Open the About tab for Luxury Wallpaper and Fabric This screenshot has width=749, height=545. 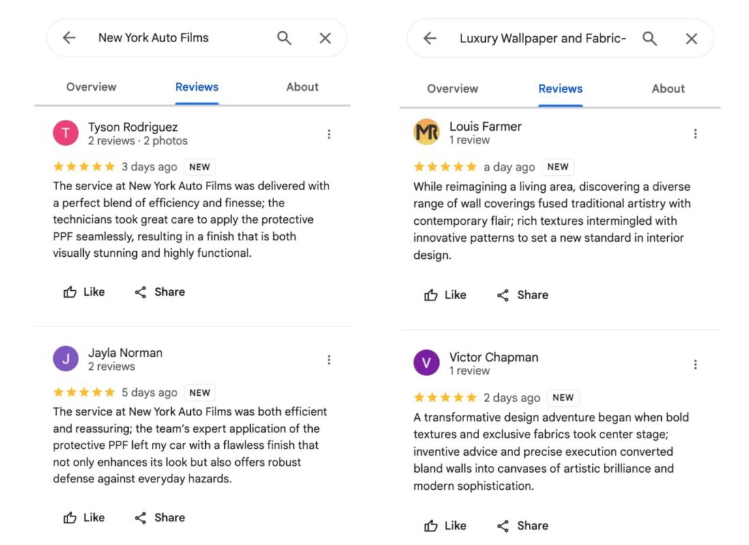(x=667, y=89)
